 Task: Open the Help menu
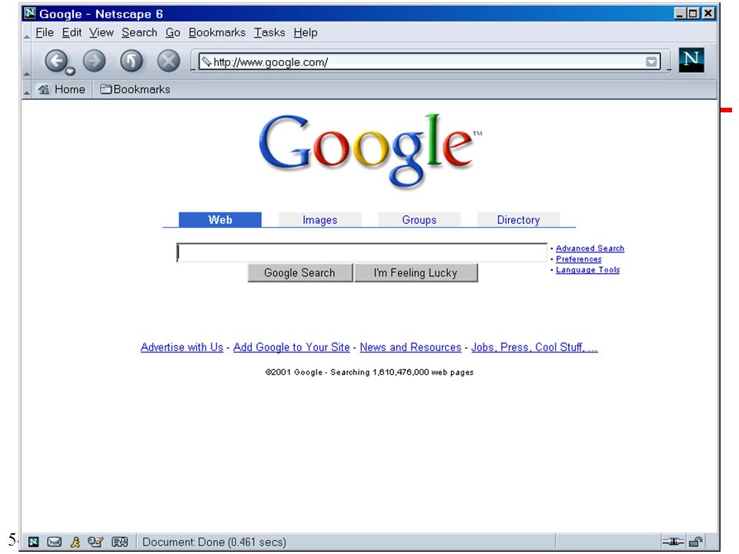point(306,32)
